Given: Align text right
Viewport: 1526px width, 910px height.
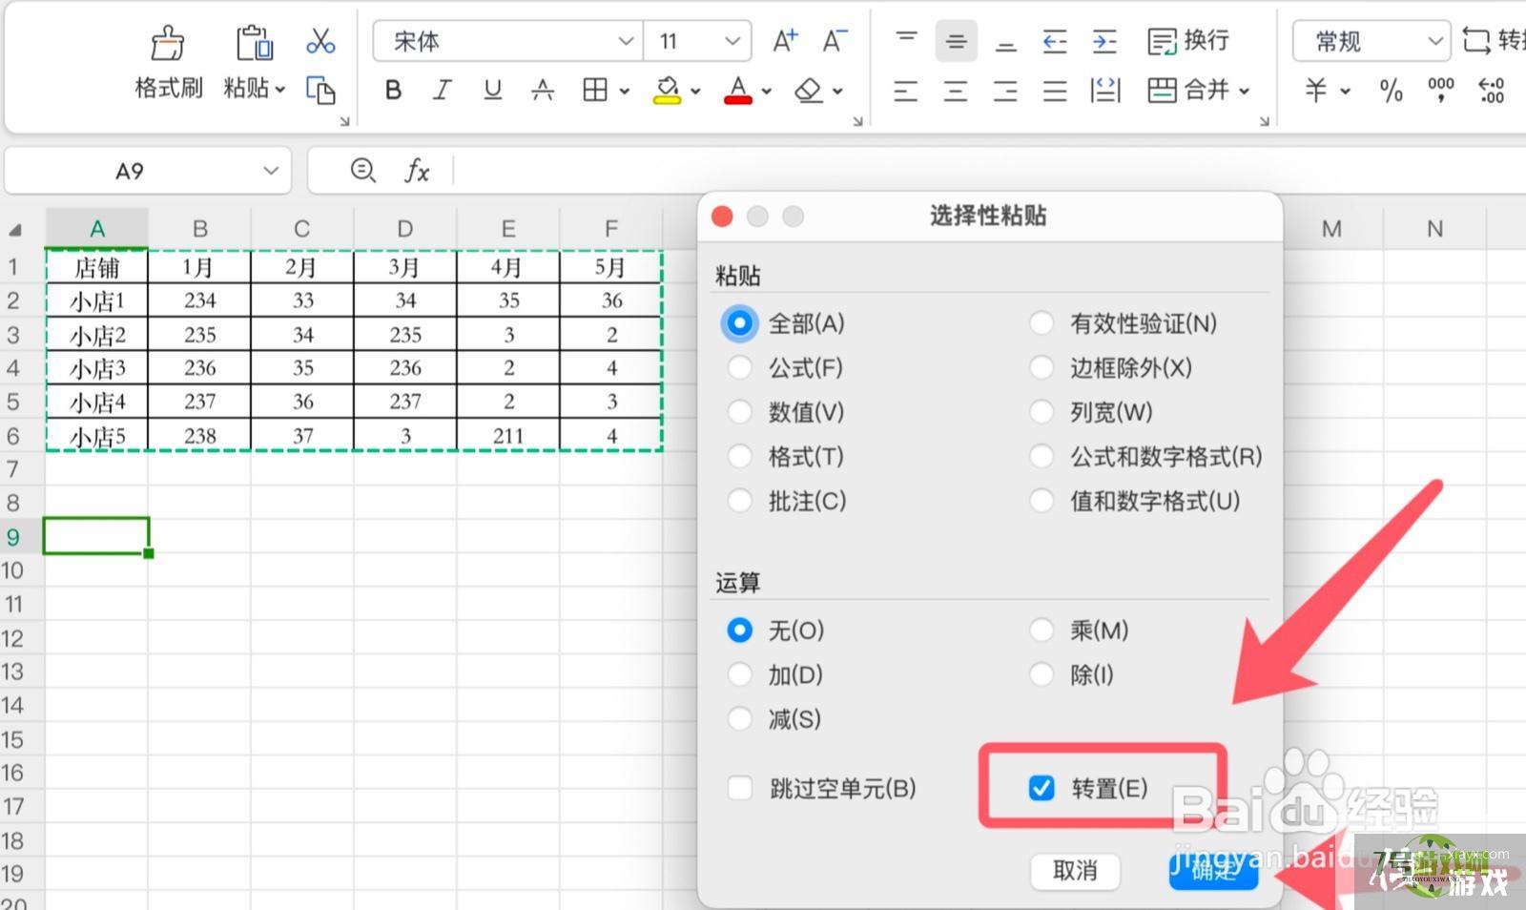Looking at the screenshot, I should coord(1005,91).
